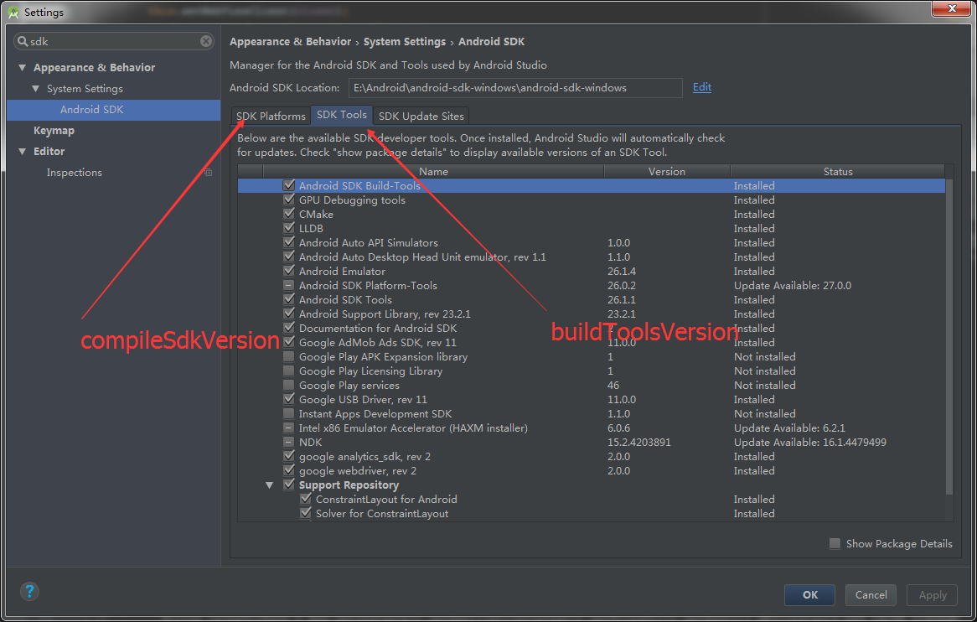Toggle the LLDB checkbox
This screenshot has height=622, width=977.
click(288, 228)
